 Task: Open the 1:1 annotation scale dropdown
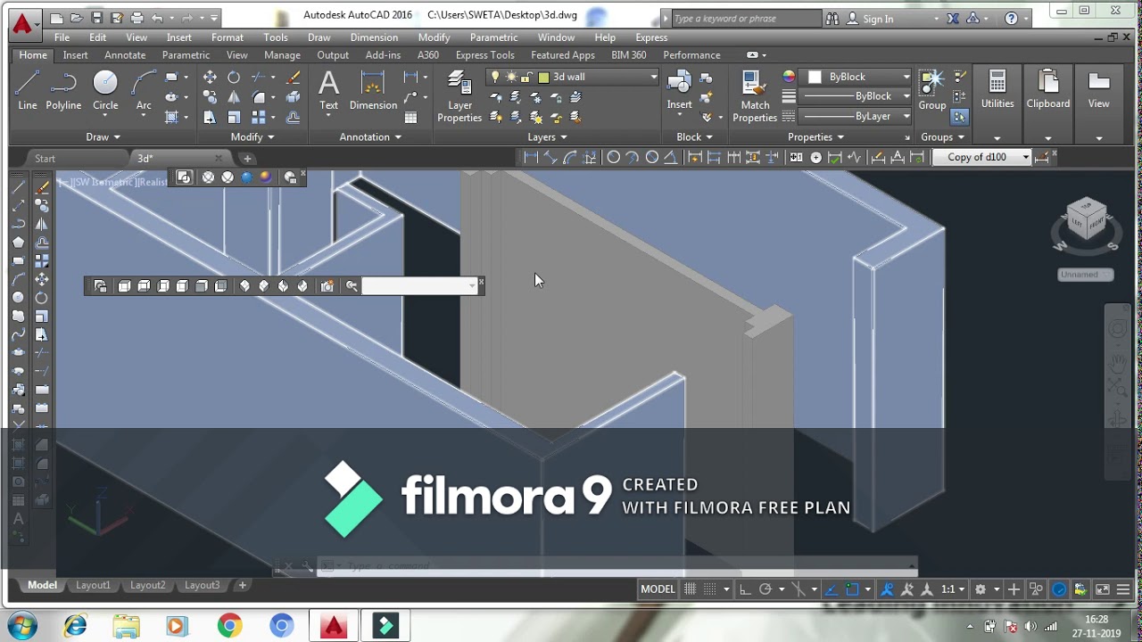tap(952, 589)
